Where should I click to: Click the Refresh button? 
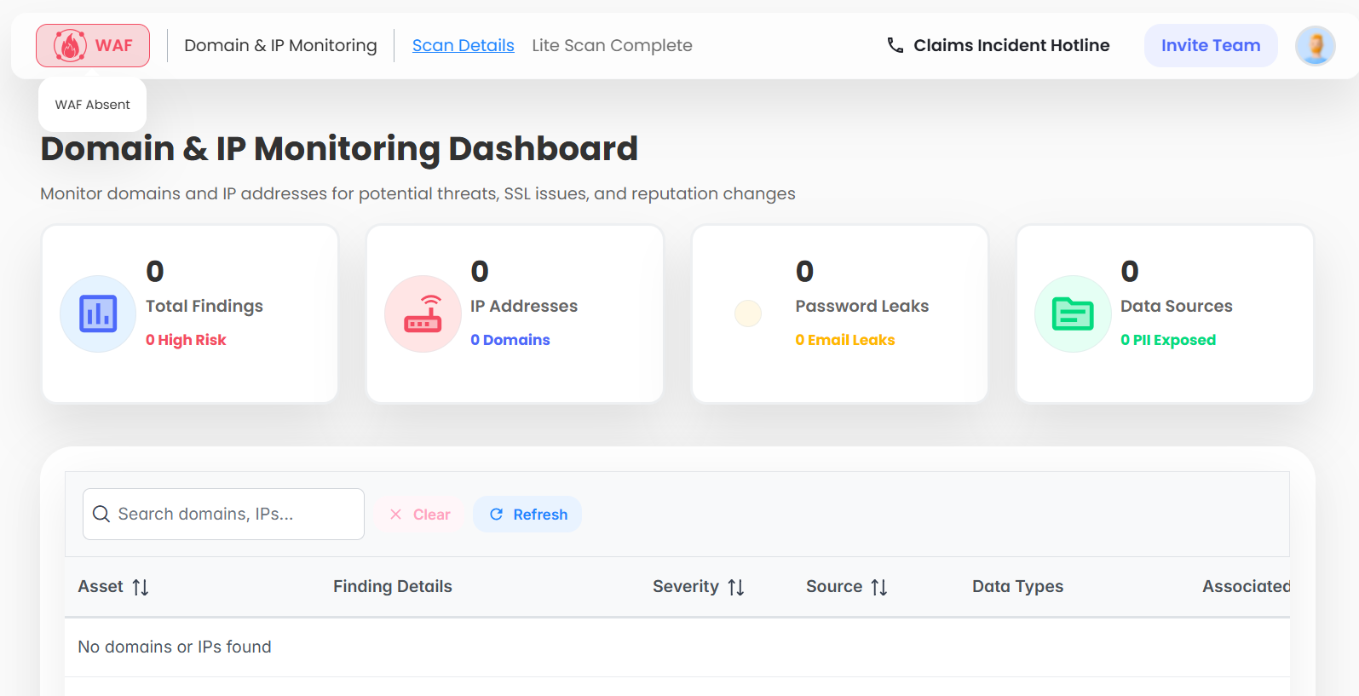527,515
